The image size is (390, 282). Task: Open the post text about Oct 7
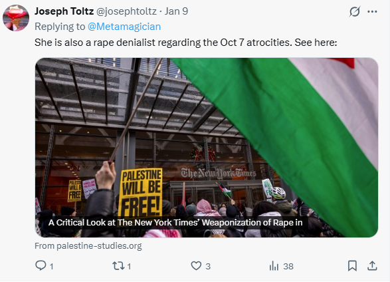point(185,43)
